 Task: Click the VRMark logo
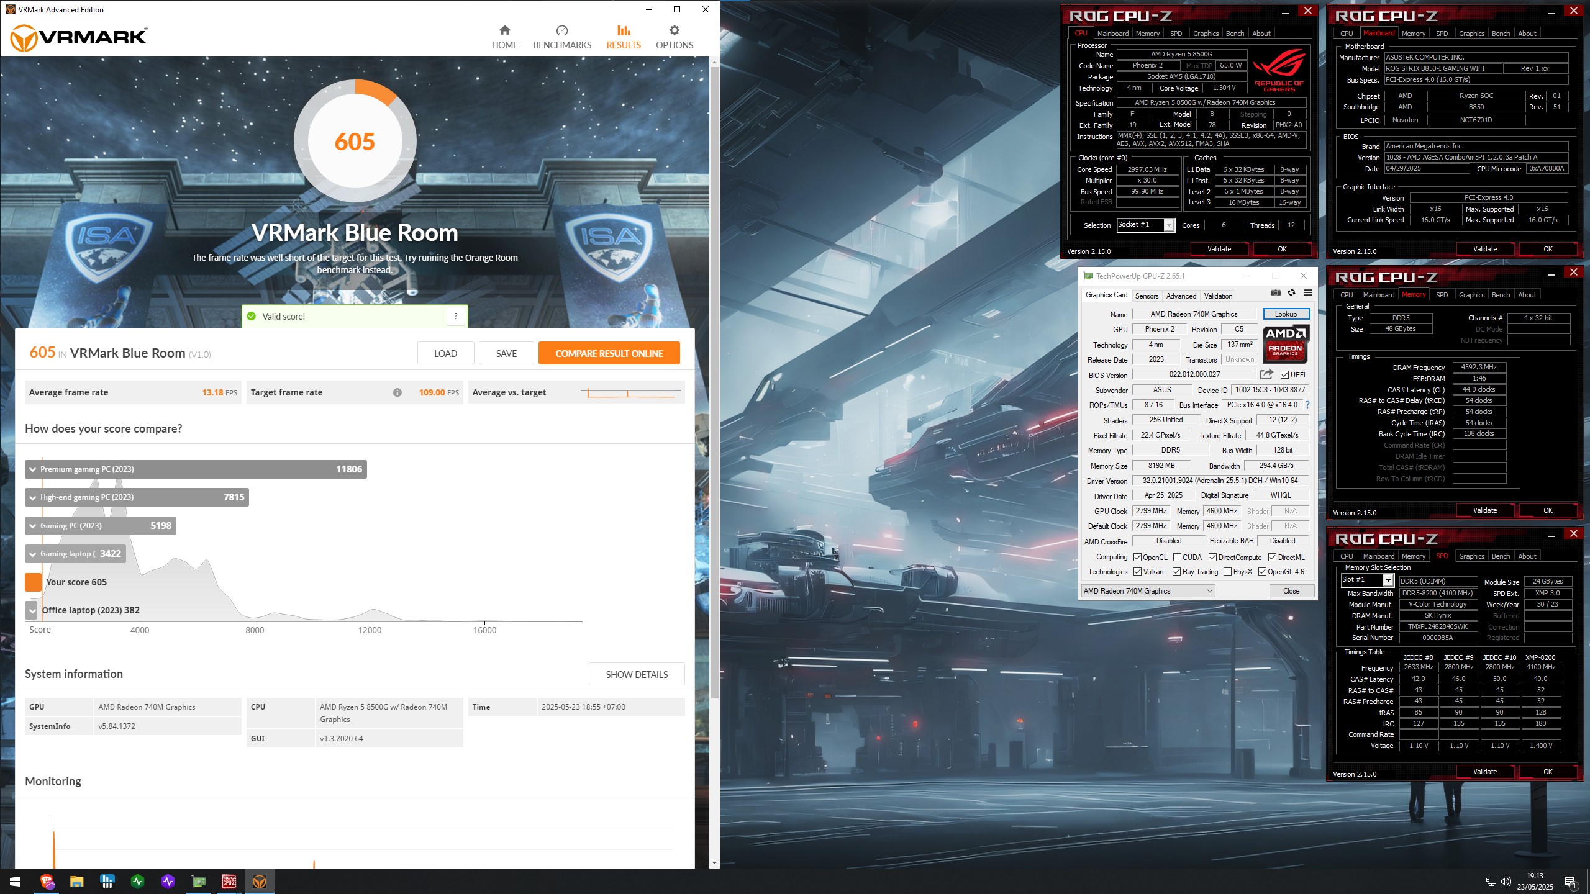pyautogui.click(x=79, y=37)
